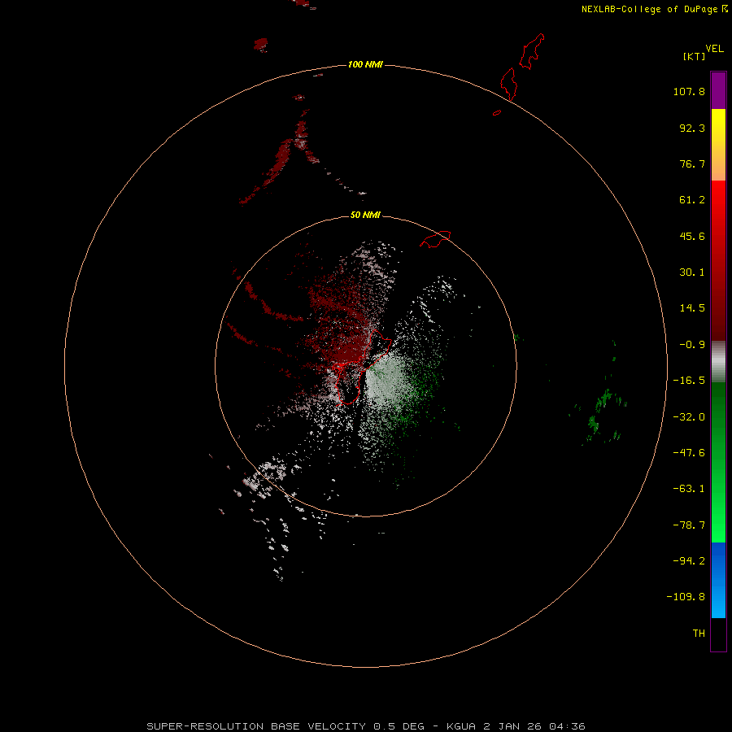Click the 50 NMI range ring label
This screenshot has height=732, width=732.
coord(365,215)
